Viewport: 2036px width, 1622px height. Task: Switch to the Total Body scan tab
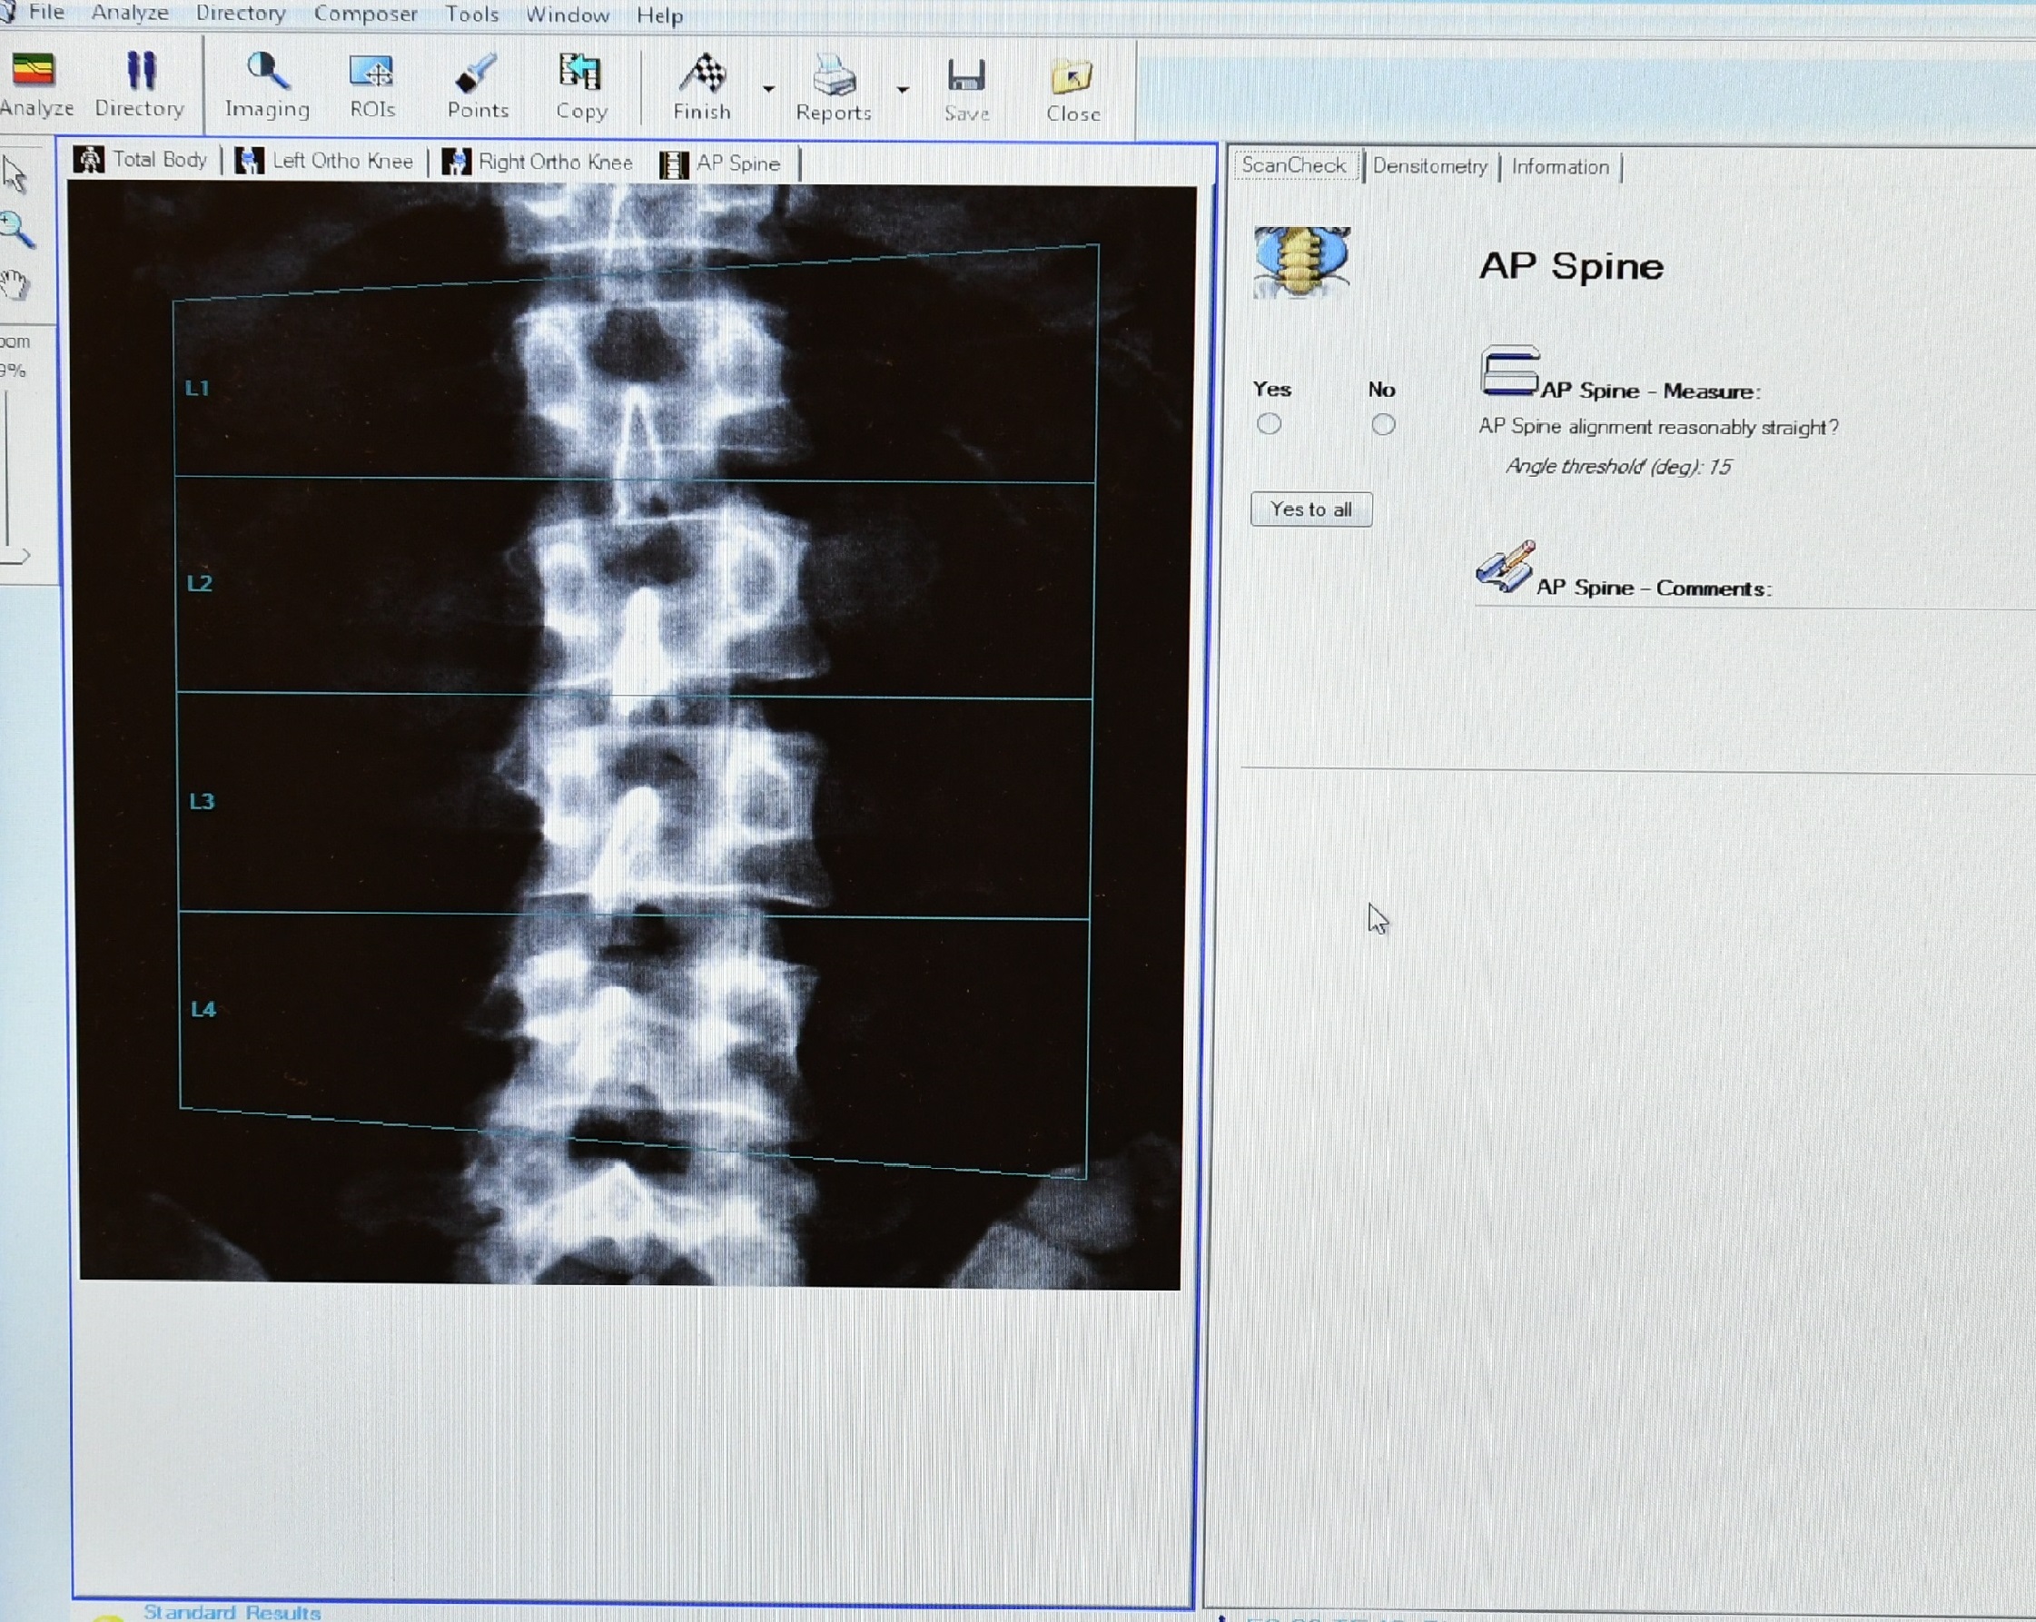click(x=142, y=160)
